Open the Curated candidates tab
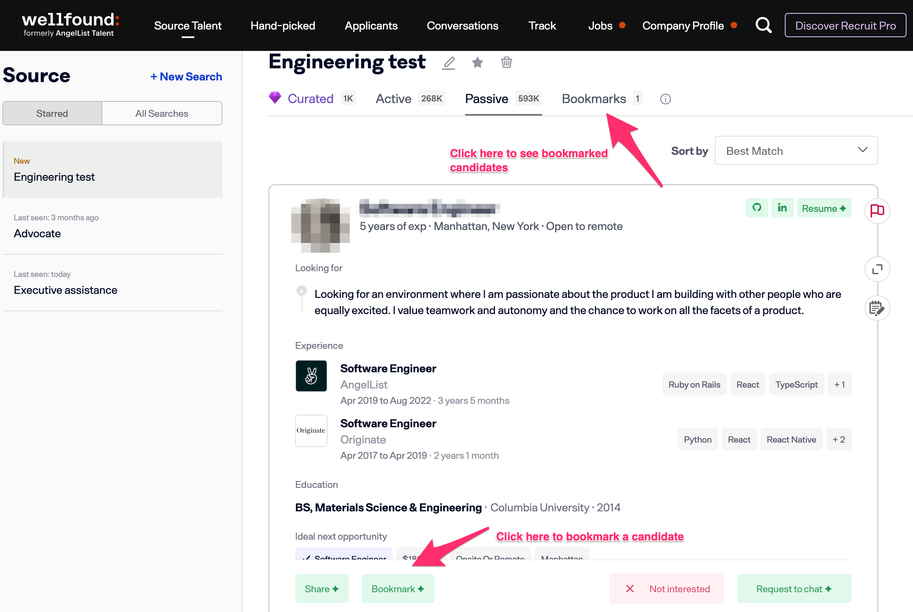The width and height of the screenshot is (913, 612). pos(311,99)
